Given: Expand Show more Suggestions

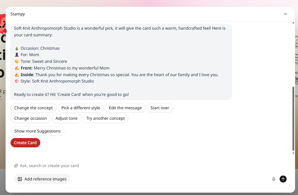Looking at the screenshot, I should click(x=37, y=131).
